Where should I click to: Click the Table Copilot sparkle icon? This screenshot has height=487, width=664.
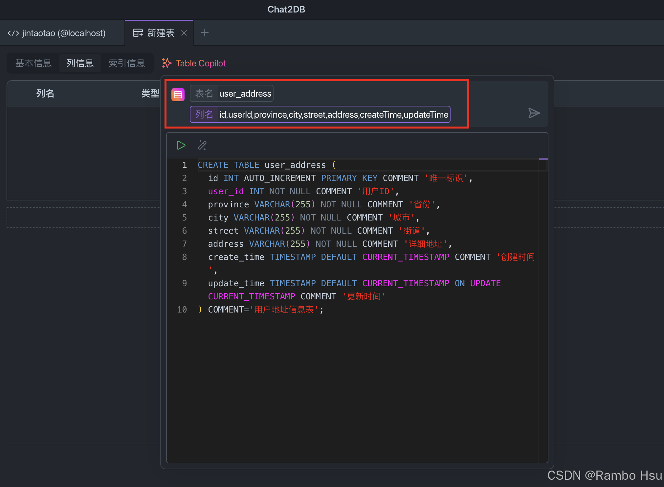tap(166, 63)
